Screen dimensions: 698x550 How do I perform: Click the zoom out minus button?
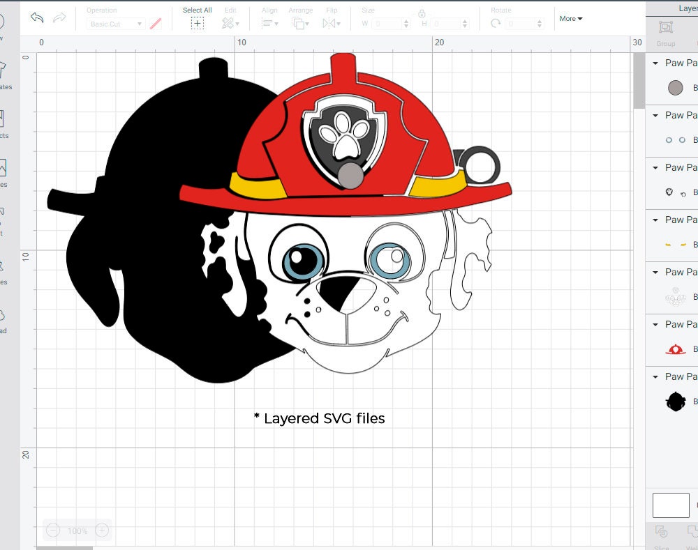pos(52,530)
